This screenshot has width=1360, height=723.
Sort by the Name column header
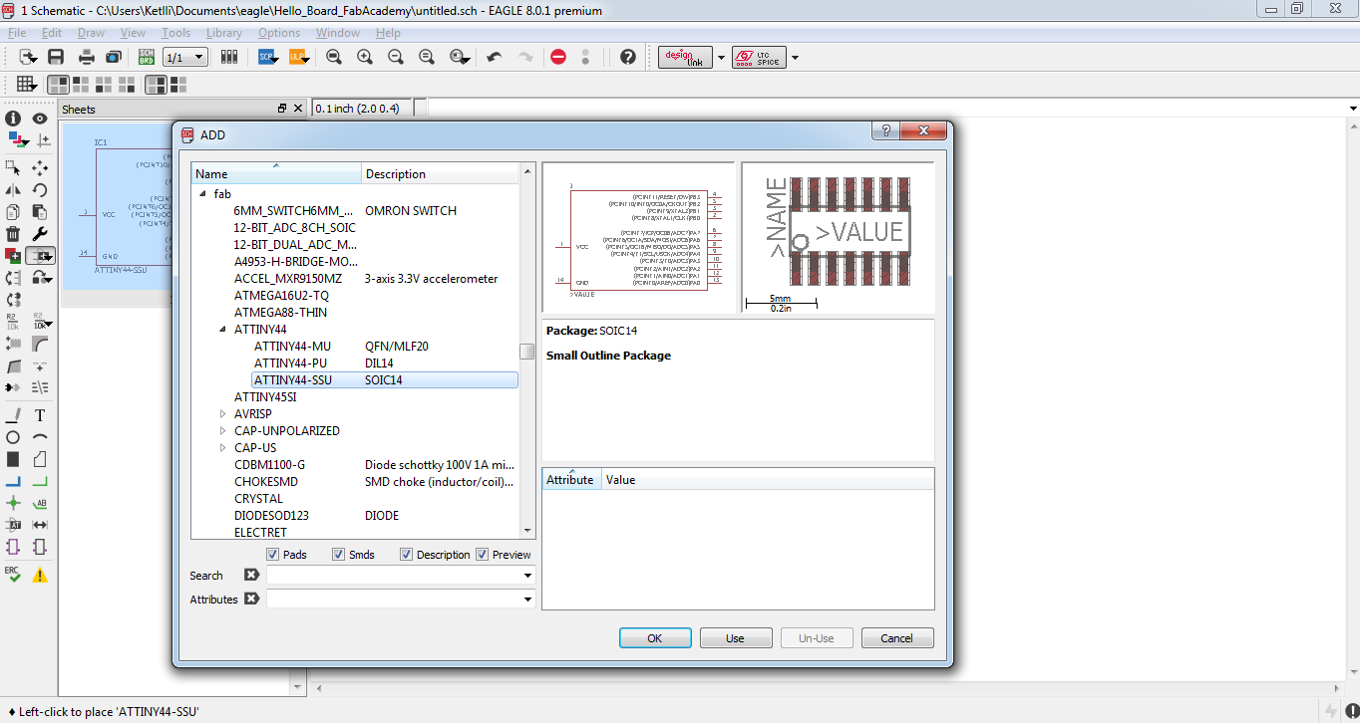pyautogui.click(x=276, y=173)
